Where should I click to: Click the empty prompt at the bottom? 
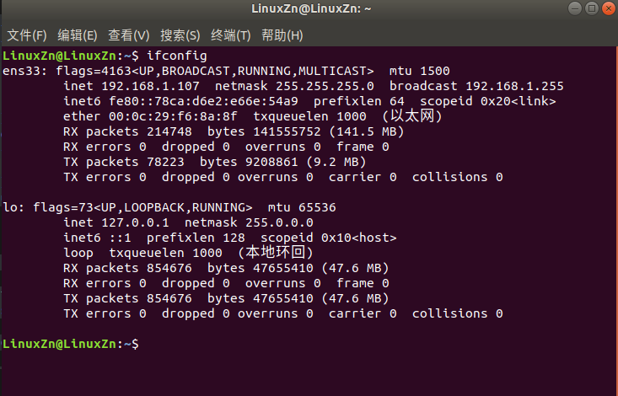coord(135,345)
